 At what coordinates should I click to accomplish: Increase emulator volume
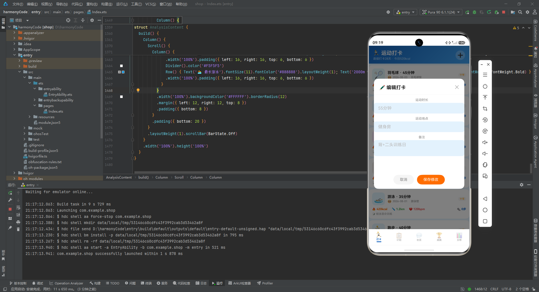click(485, 142)
